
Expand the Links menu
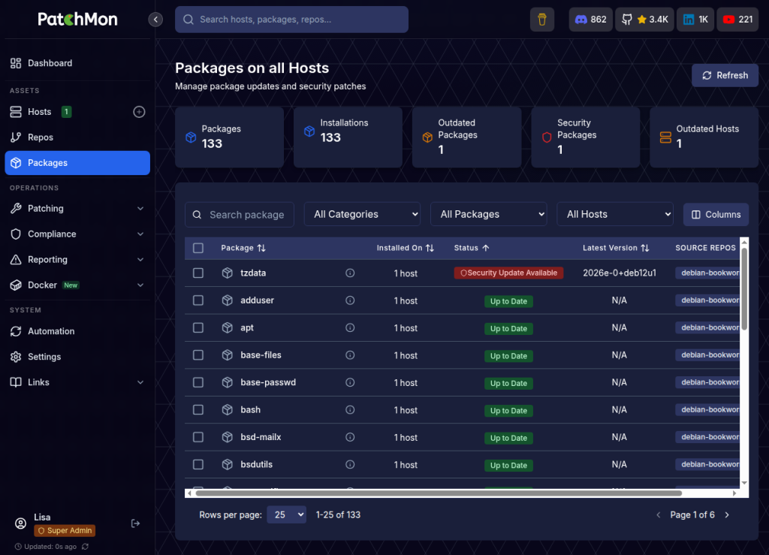point(77,382)
